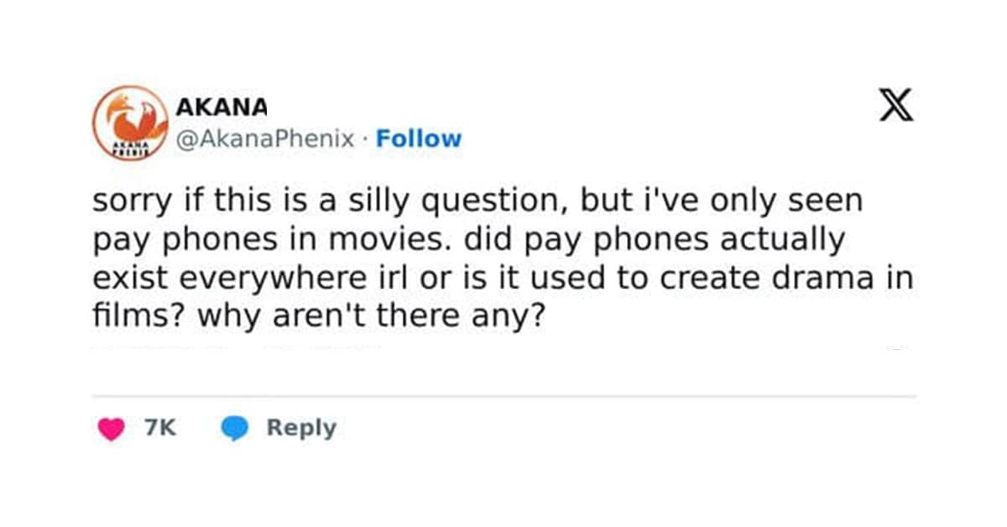The image size is (1007, 527).
Task: Click the line starting 'pay phones in movies'
Action: (468, 241)
